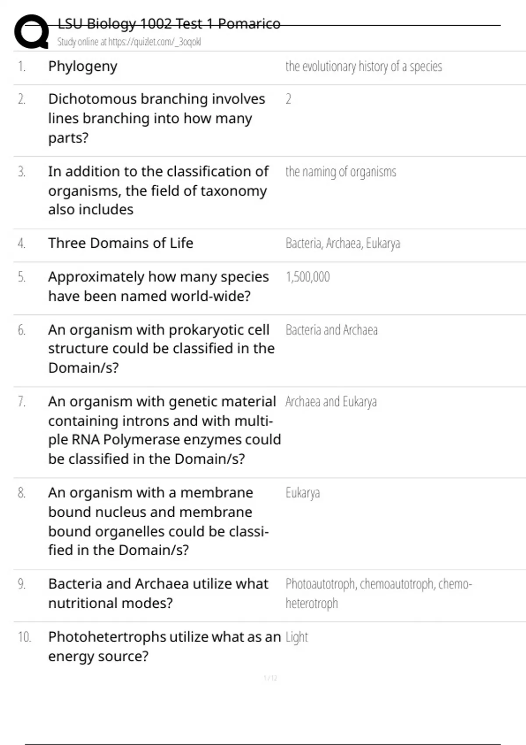The height and width of the screenshot is (745, 526).
Task: Click the answer Bacteria, Archaea, Eukarya
Action: pos(343,243)
